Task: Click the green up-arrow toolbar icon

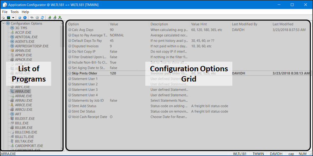Action: 50,17
